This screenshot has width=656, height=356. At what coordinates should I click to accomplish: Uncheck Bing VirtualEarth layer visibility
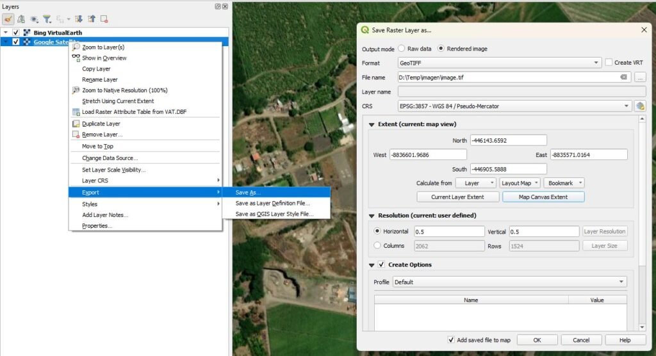tap(16, 33)
